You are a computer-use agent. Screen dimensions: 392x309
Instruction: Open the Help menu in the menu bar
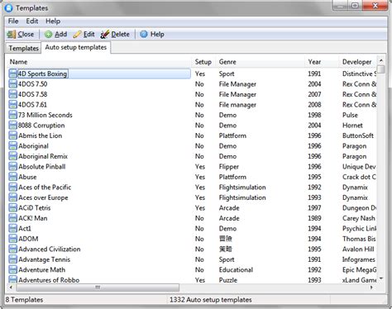(53, 21)
